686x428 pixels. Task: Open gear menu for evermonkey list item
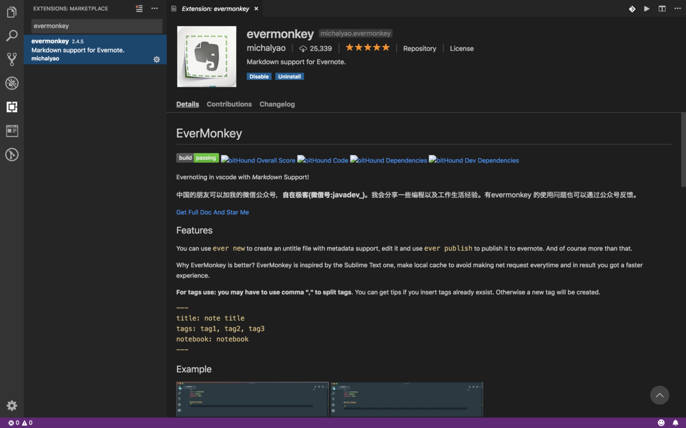pos(157,59)
